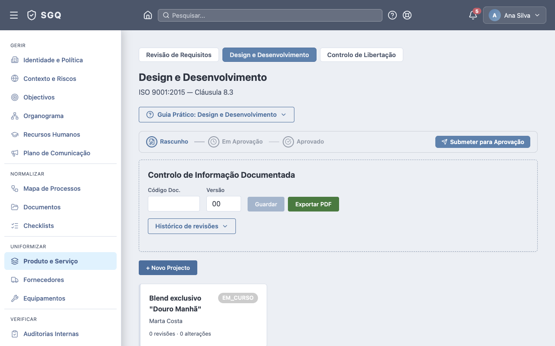
Task: Open Recursos Humanos sidebar item
Action: (60, 135)
